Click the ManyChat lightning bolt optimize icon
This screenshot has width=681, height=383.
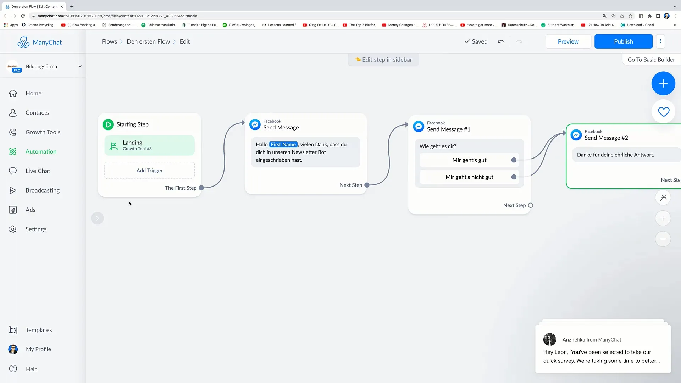pyautogui.click(x=663, y=197)
